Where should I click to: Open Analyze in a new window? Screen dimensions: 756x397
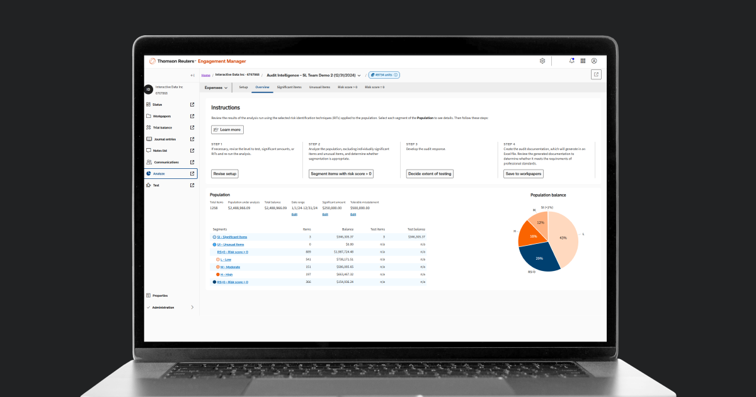point(192,173)
